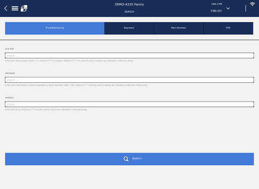
Task: Focus the ATA REF input field
Action: [129, 56]
